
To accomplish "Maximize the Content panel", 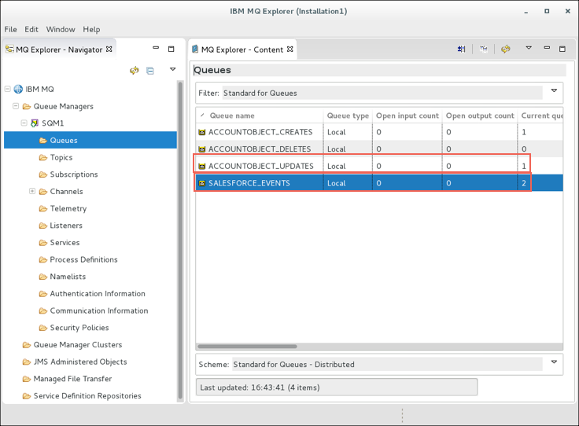I will [562, 49].
